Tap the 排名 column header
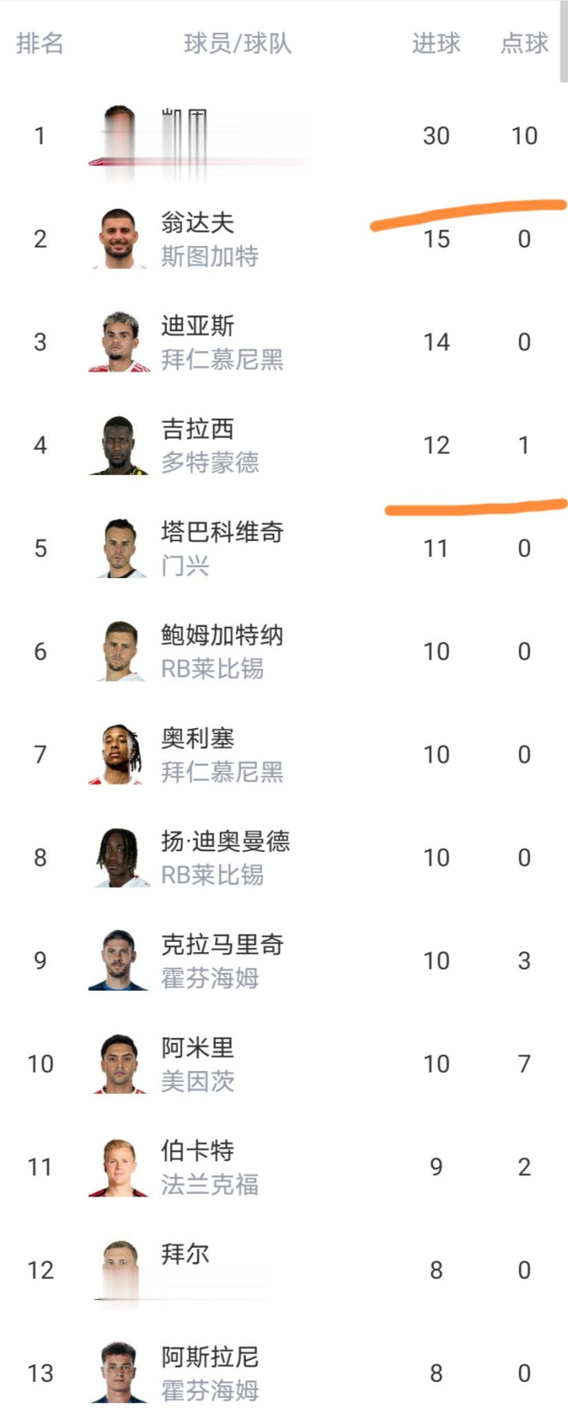 (x=39, y=43)
